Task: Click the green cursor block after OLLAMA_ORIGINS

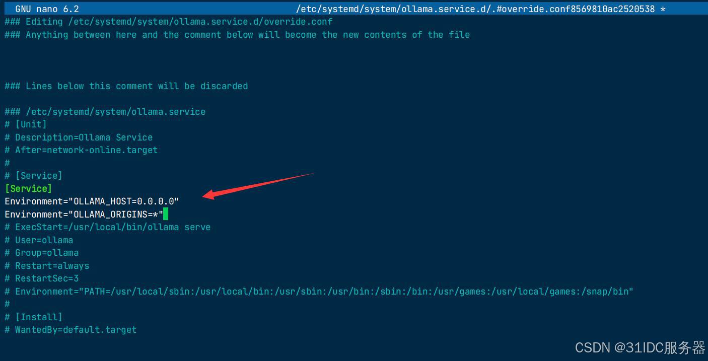Action: [x=165, y=214]
